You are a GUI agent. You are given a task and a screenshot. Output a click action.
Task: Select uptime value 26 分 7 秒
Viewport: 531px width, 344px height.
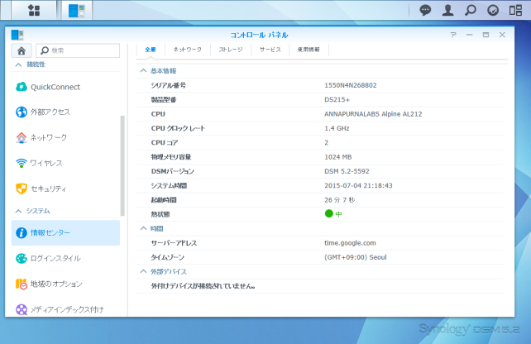tap(340, 200)
